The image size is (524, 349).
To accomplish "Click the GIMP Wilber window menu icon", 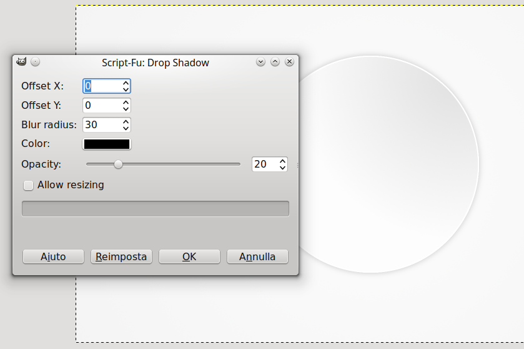I will coord(21,61).
